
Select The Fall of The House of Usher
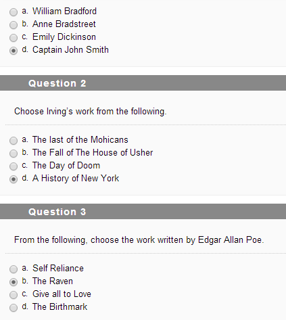[x=14, y=154]
